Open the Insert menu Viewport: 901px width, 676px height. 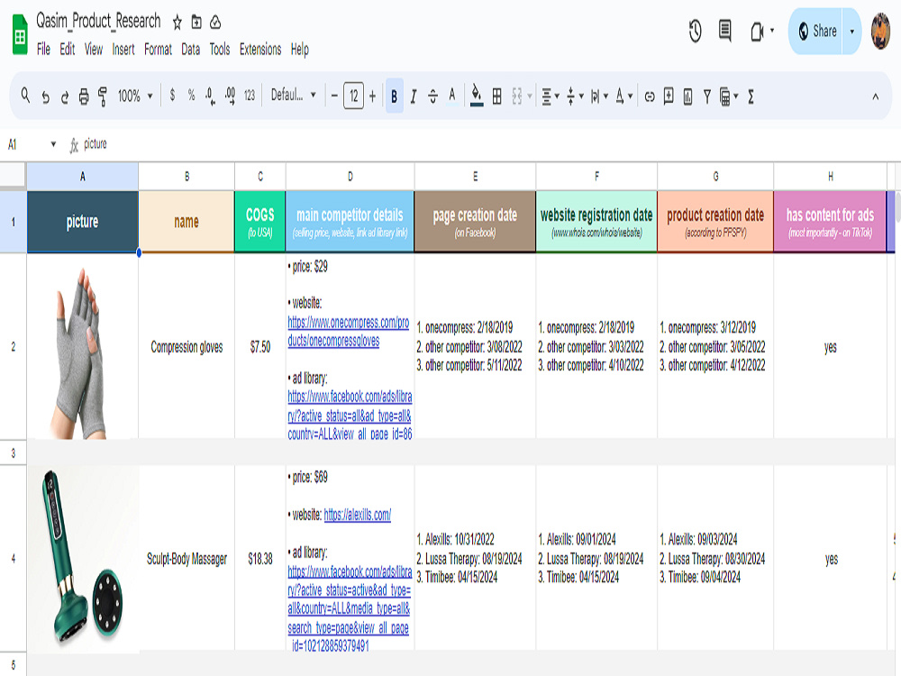point(123,50)
